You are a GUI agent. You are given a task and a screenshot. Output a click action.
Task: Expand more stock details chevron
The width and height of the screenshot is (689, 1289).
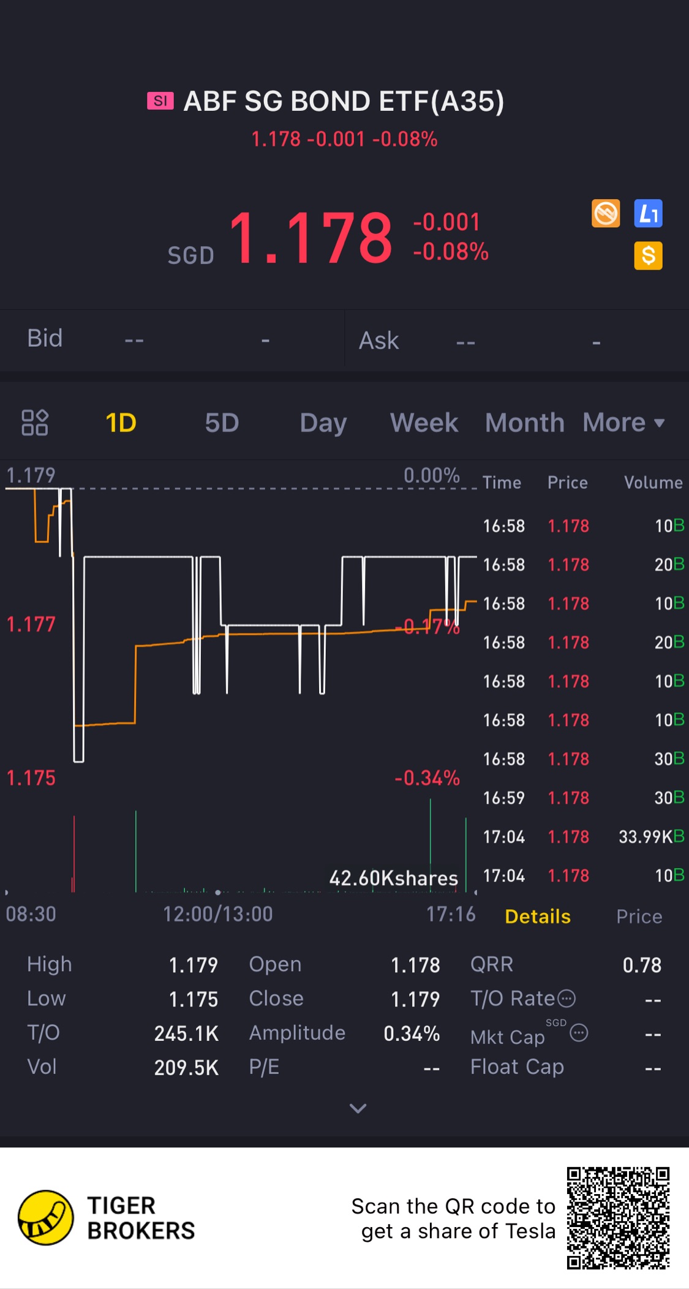358,1108
